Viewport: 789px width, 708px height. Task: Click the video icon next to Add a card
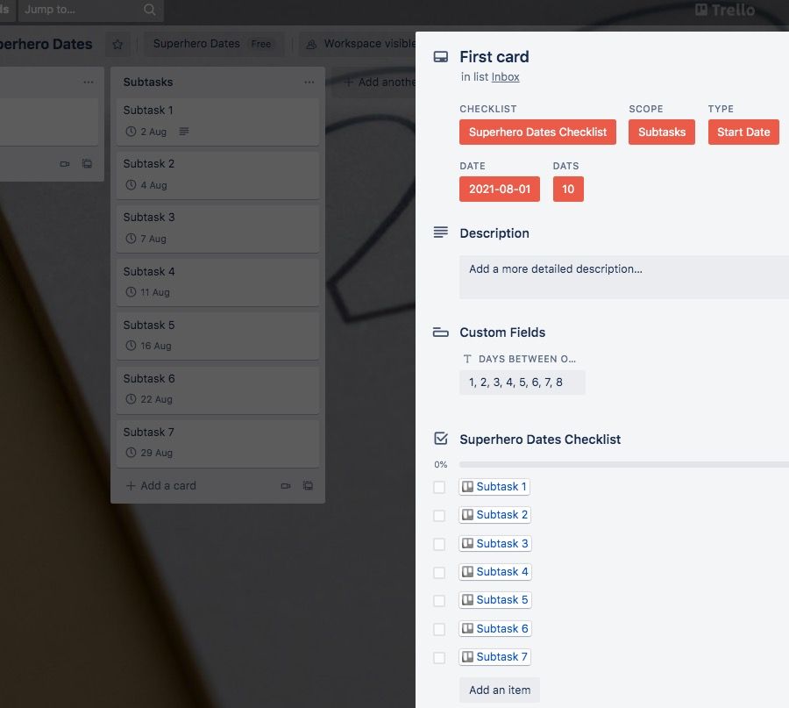(x=286, y=486)
